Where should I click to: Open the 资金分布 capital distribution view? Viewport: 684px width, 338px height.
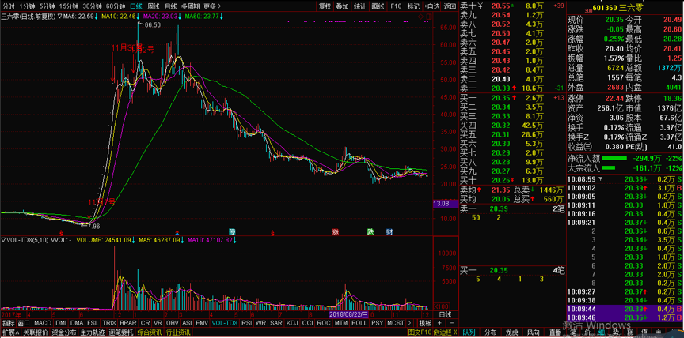tap(63, 332)
